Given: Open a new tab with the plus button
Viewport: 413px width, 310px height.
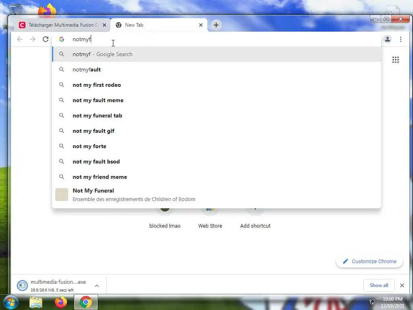Looking at the screenshot, I should [216, 25].
